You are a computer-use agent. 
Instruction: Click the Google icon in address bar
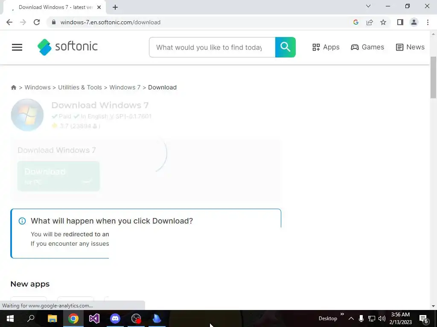click(355, 22)
